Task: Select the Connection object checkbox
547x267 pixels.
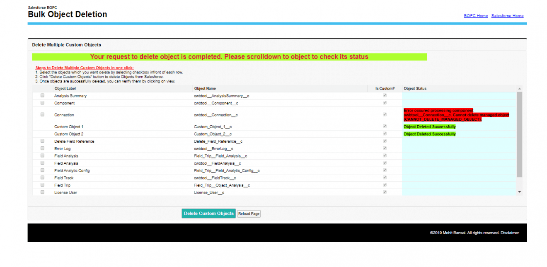Action: (x=42, y=114)
